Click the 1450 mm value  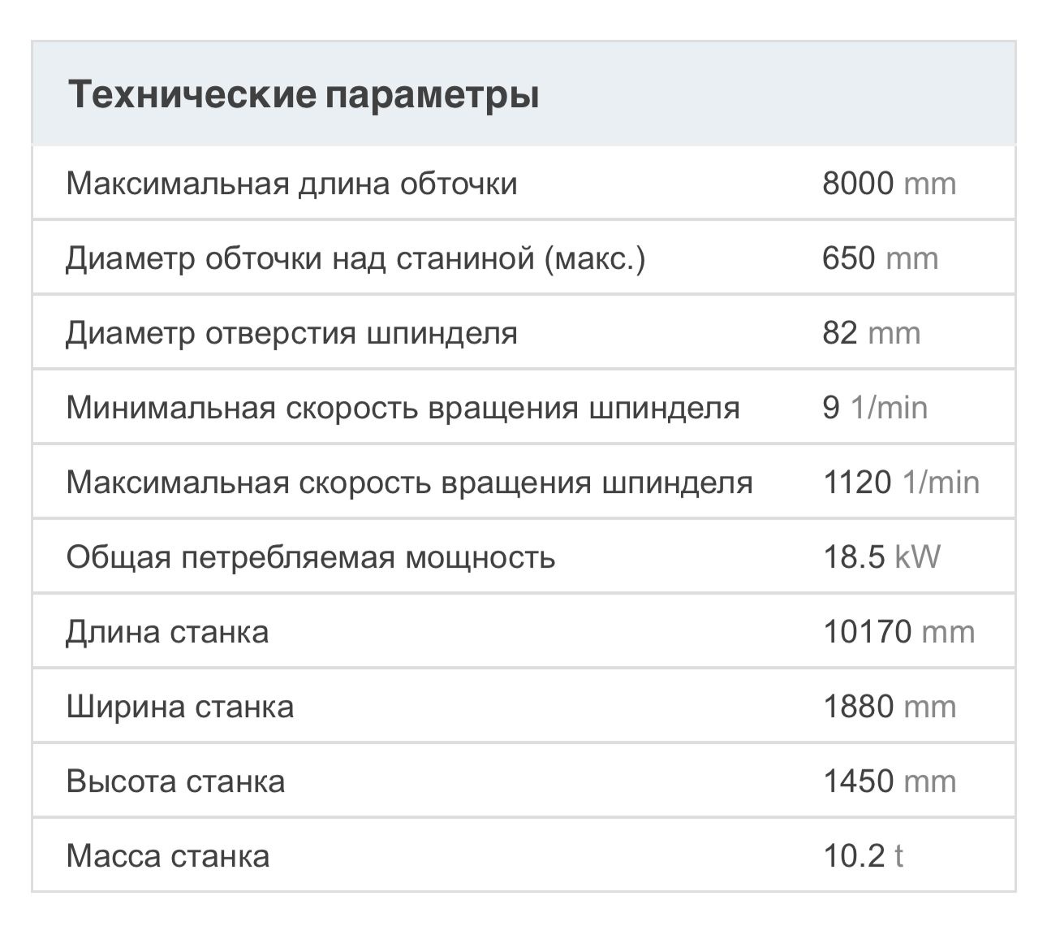pyautogui.click(x=890, y=781)
